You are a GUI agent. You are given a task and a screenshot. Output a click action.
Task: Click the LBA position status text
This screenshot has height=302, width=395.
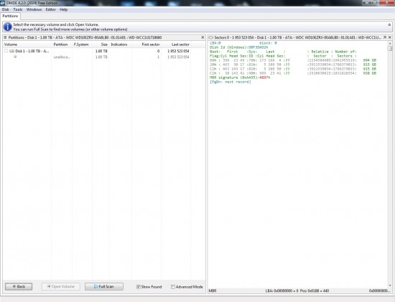(297, 291)
